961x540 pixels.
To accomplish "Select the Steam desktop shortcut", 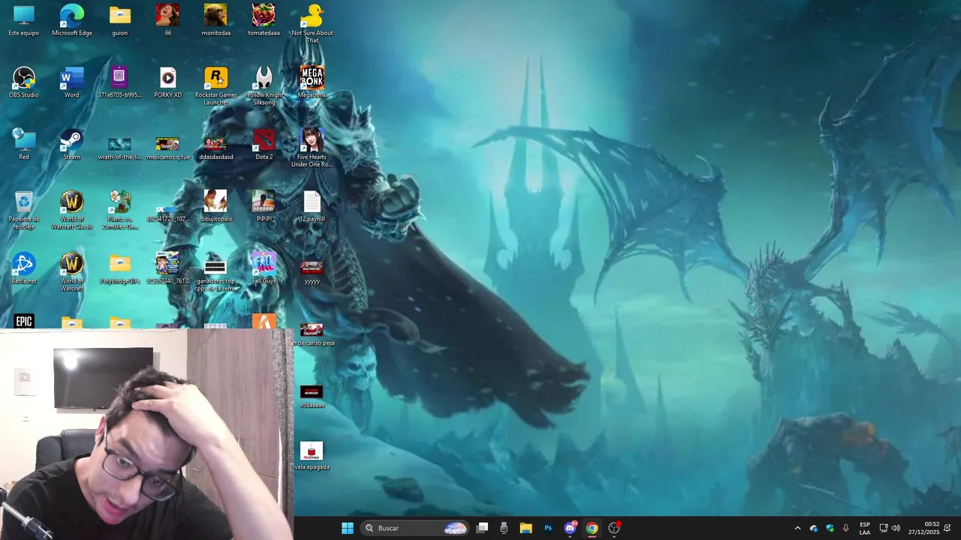I will tap(72, 145).
